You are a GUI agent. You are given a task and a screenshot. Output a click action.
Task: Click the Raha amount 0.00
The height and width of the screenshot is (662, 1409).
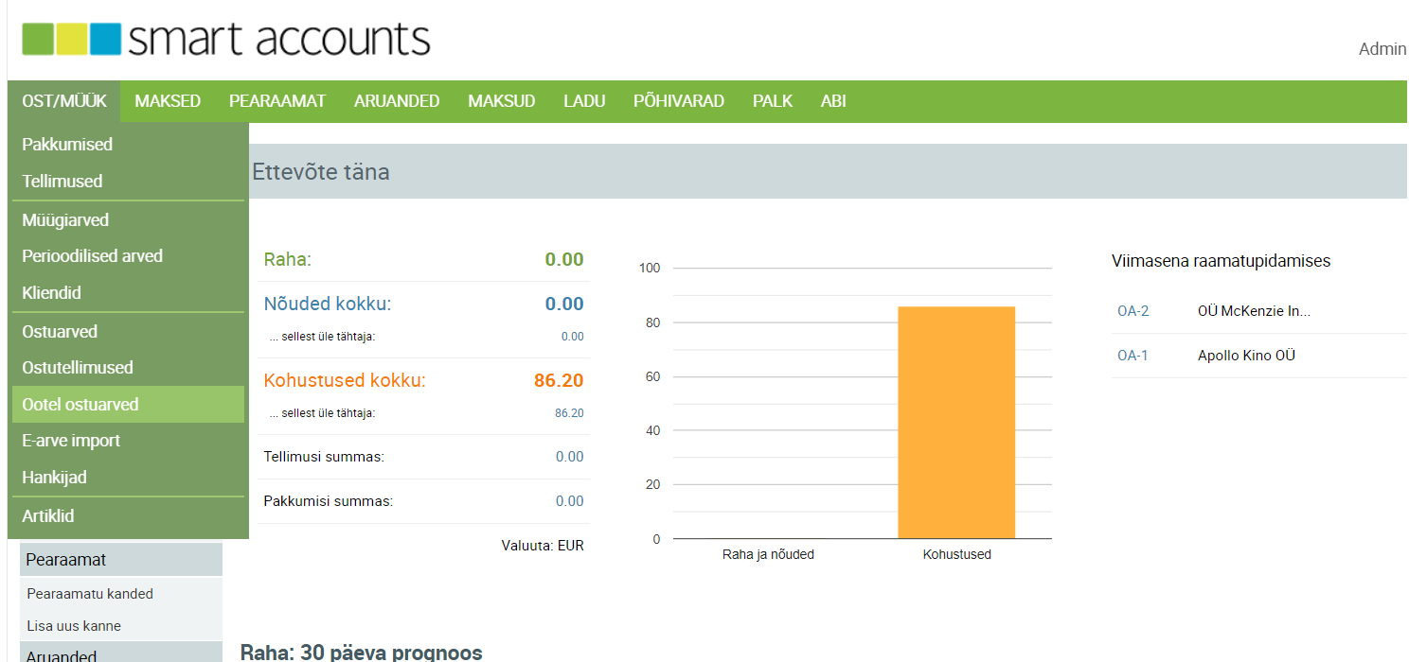pyautogui.click(x=564, y=259)
